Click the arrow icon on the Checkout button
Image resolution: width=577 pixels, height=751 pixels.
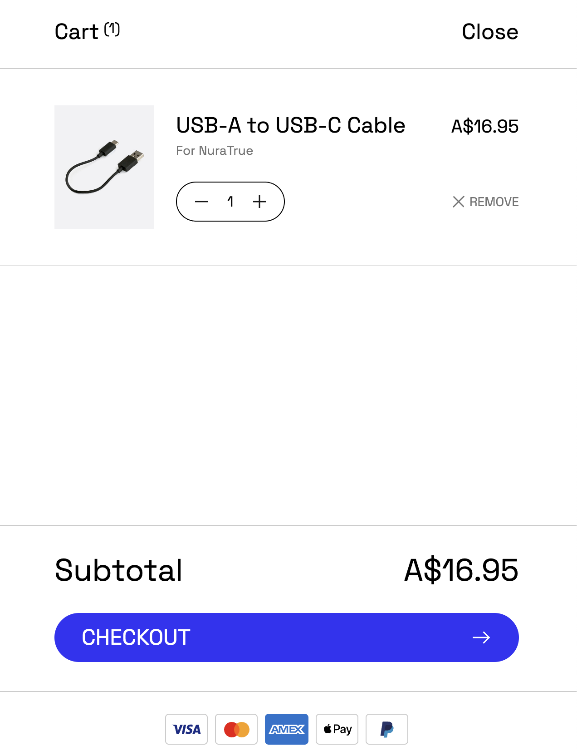[x=481, y=637]
